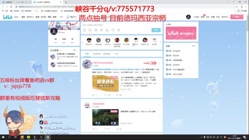Click the fan badge tag on first post
Viewport: 249px width, 140px height.
150,63
